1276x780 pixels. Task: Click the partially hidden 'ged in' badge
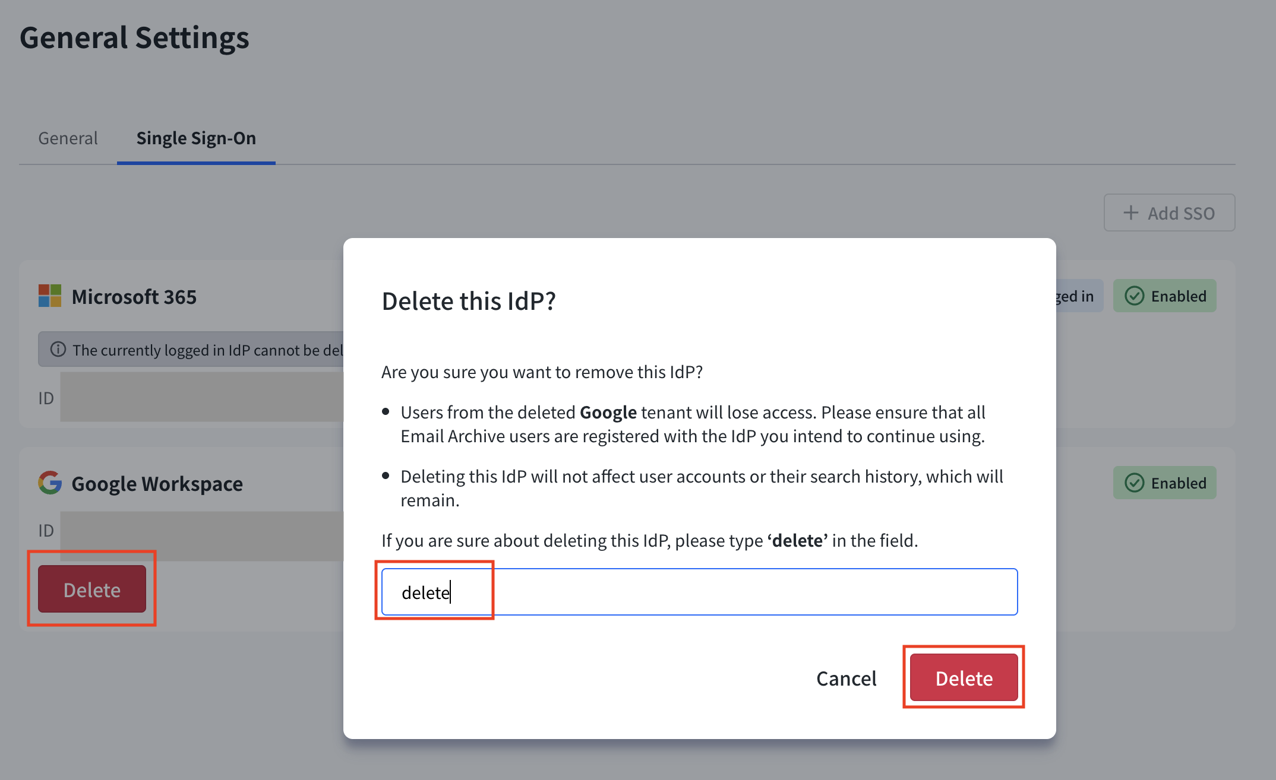click(1079, 296)
